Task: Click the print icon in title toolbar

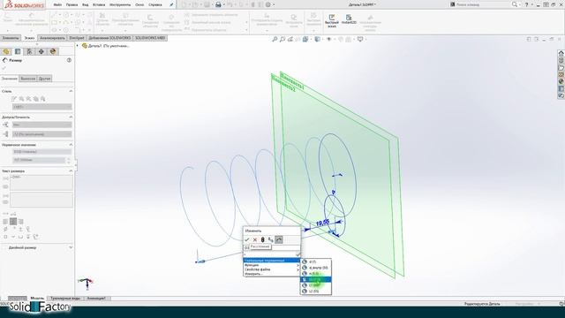Action: pyautogui.click(x=218, y=4)
